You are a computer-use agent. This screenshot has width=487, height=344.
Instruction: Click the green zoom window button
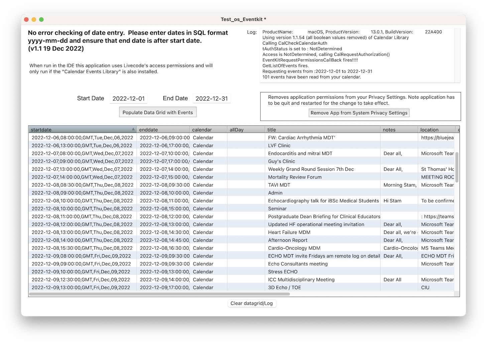(x=41, y=20)
